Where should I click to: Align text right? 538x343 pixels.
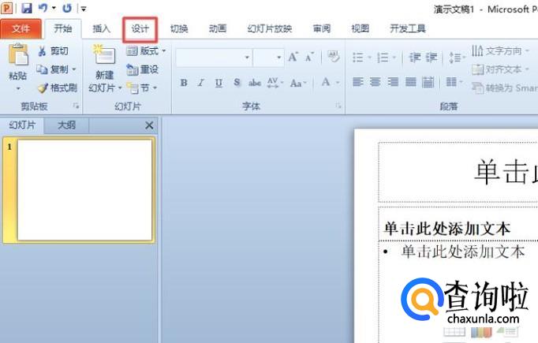[x=393, y=82]
